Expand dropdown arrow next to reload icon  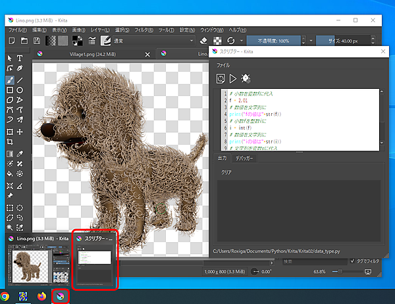tap(242, 41)
